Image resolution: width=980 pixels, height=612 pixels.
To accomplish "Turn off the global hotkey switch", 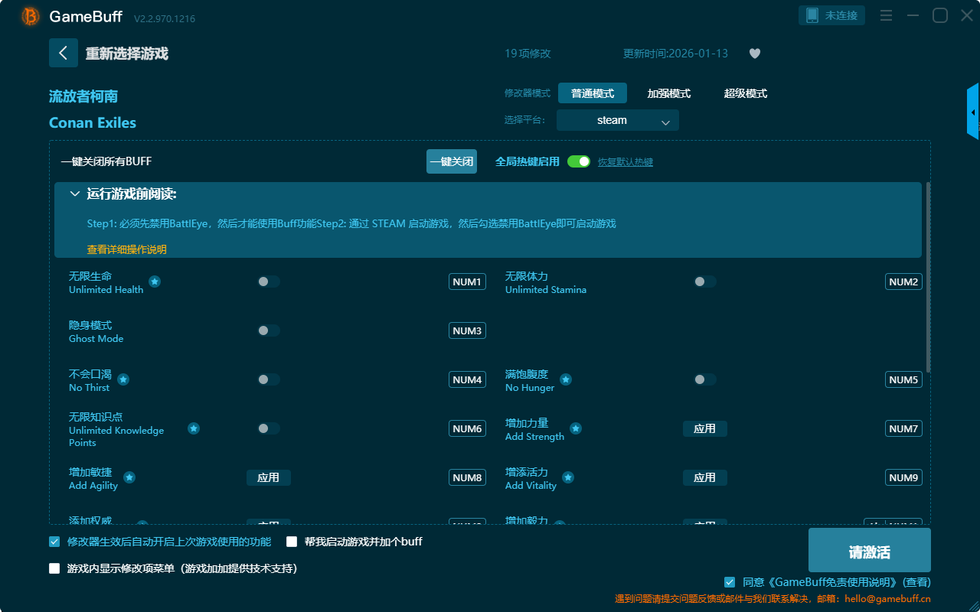I will (x=579, y=161).
